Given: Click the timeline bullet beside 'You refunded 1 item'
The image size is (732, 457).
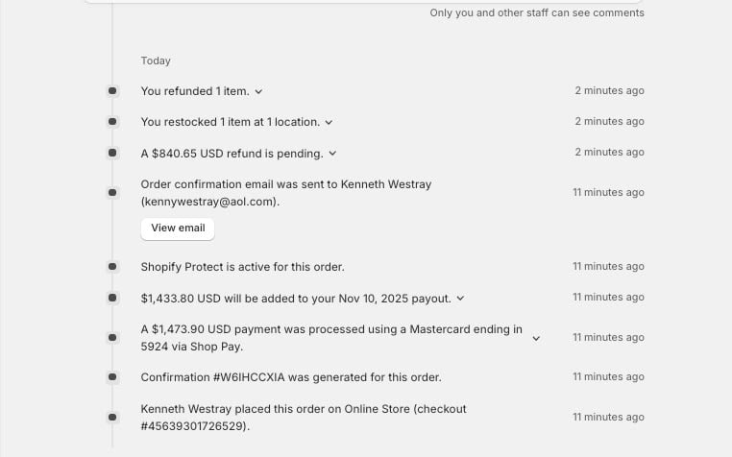Looking at the screenshot, I should point(112,91).
